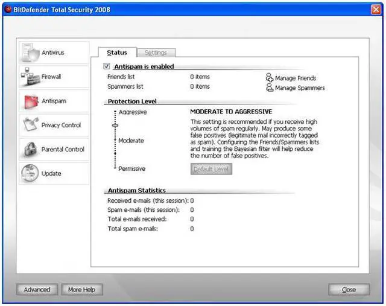Select the Status tab
The width and height of the screenshot is (386, 306).
(x=117, y=53)
